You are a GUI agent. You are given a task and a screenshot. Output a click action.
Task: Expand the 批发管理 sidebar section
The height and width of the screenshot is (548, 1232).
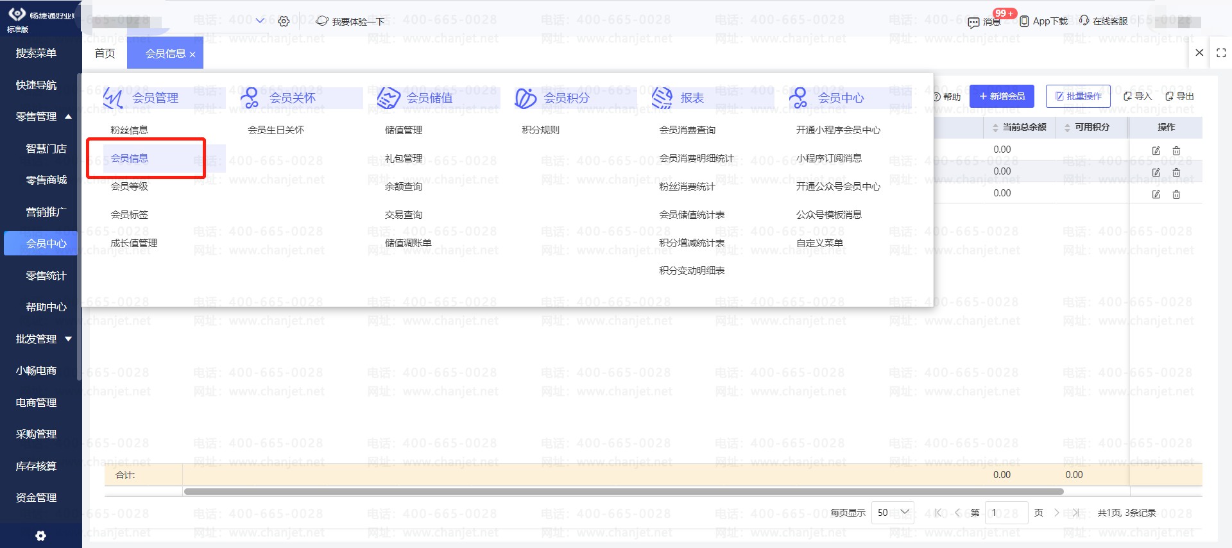point(68,339)
